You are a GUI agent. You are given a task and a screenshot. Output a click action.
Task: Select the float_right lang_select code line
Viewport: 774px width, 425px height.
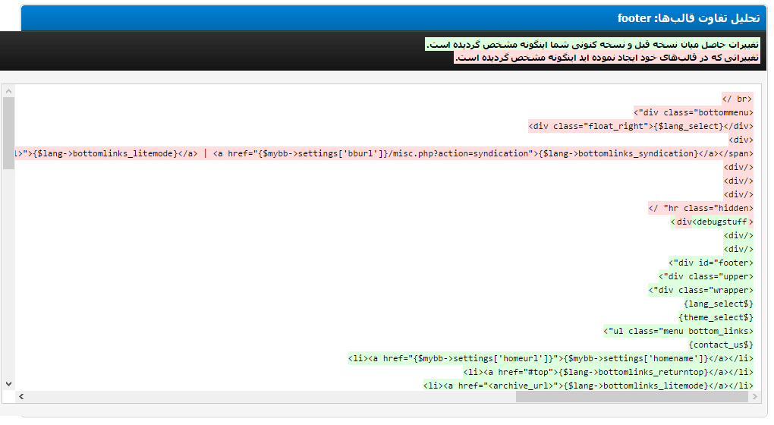click(x=640, y=127)
